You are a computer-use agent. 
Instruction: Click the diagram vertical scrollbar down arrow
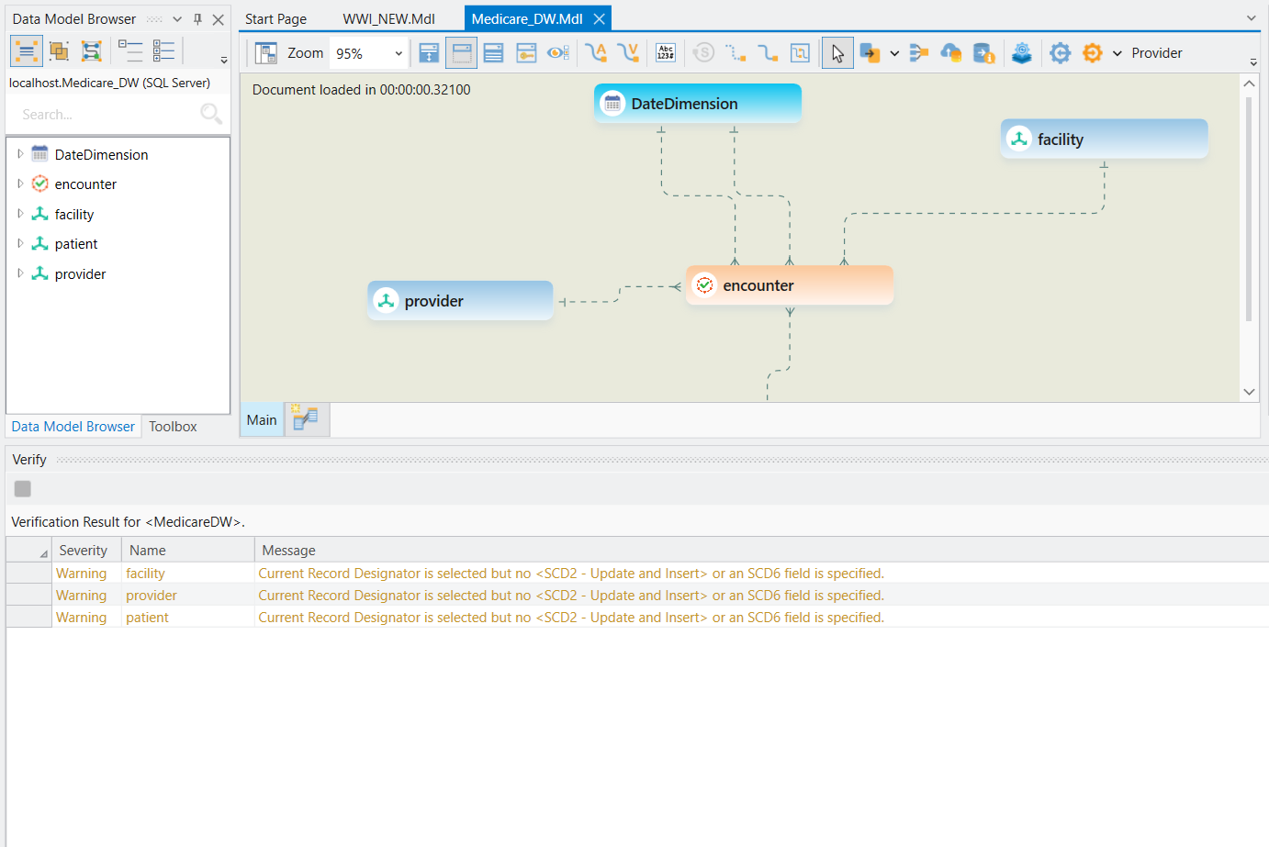click(1249, 392)
